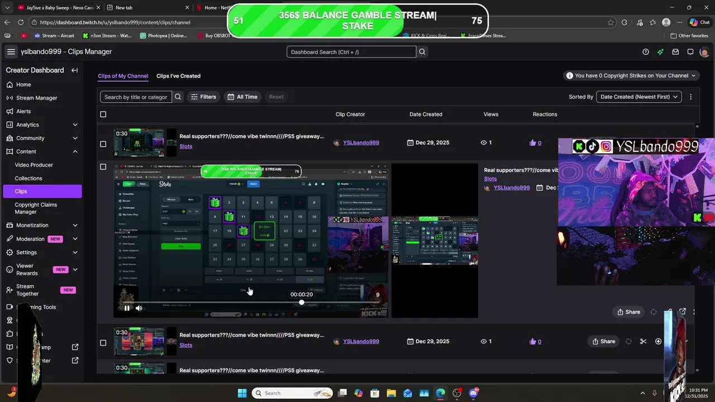Open the Date Created sort dropdown
715x402 pixels.
[x=638, y=97]
